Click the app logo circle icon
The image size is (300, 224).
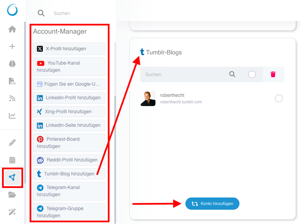coord(13,10)
